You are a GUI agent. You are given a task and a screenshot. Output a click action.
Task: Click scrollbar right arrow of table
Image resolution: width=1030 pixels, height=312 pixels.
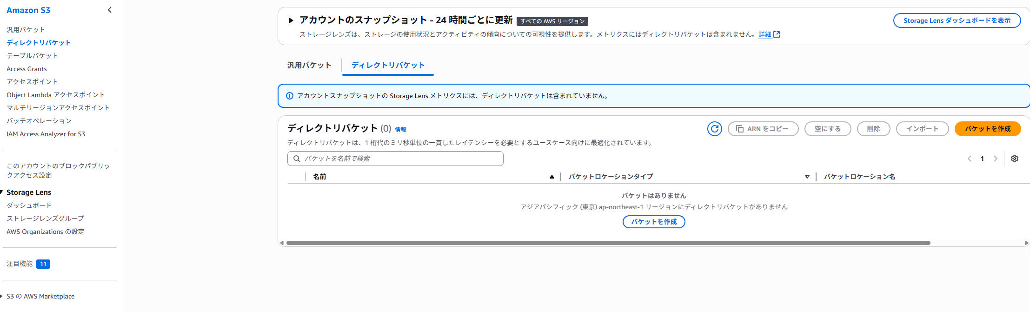click(x=1026, y=243)
